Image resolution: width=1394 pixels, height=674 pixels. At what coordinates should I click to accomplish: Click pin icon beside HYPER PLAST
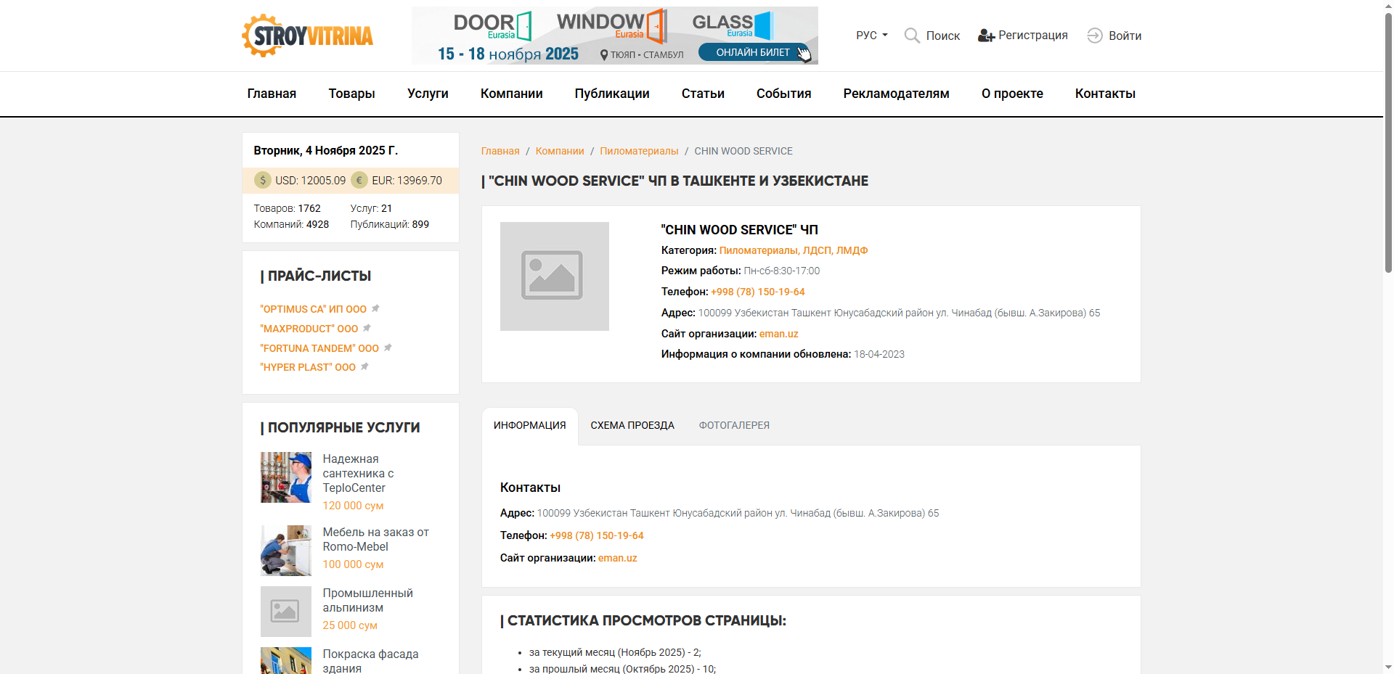(x=365, y=367)
